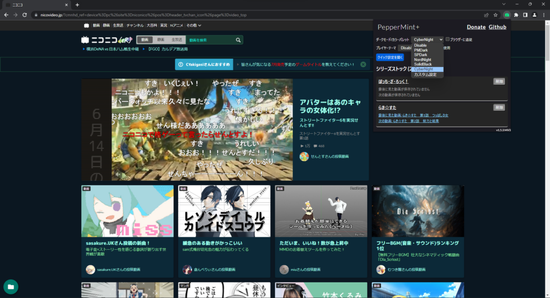The image size is (550, 298).
Task: Click the site lock icon in the address bar
Action: coord(36,15)
